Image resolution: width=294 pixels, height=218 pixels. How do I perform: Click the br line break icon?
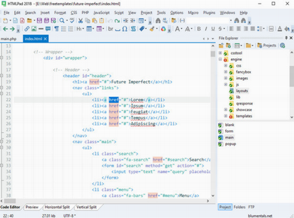coord(111,29)
